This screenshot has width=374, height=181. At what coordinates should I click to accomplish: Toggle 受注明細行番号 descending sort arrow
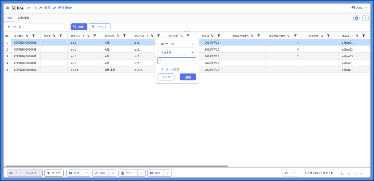point(289,36)
